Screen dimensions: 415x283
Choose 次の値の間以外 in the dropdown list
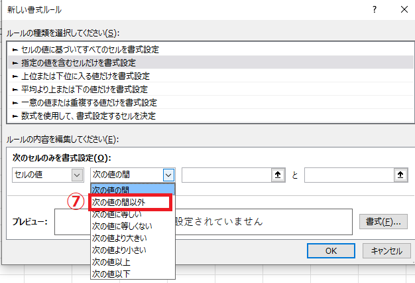[x=131, y=203]
